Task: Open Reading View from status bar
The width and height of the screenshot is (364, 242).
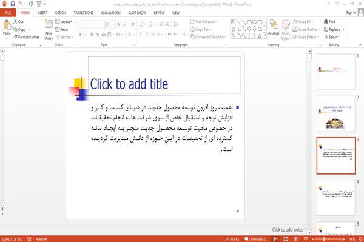Action: point(295,239)
